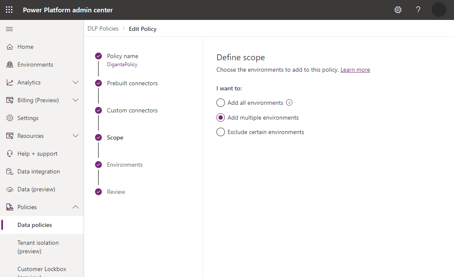Open Environments in the left navigation

(x=35, y=64)
